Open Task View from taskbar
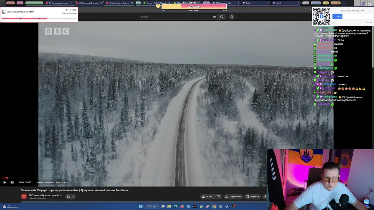Viewport: 374px width, 210px height. pos(163,206)
